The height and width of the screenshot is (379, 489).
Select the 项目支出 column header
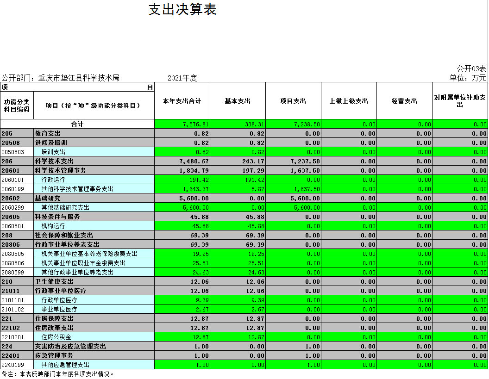point(293,101)
